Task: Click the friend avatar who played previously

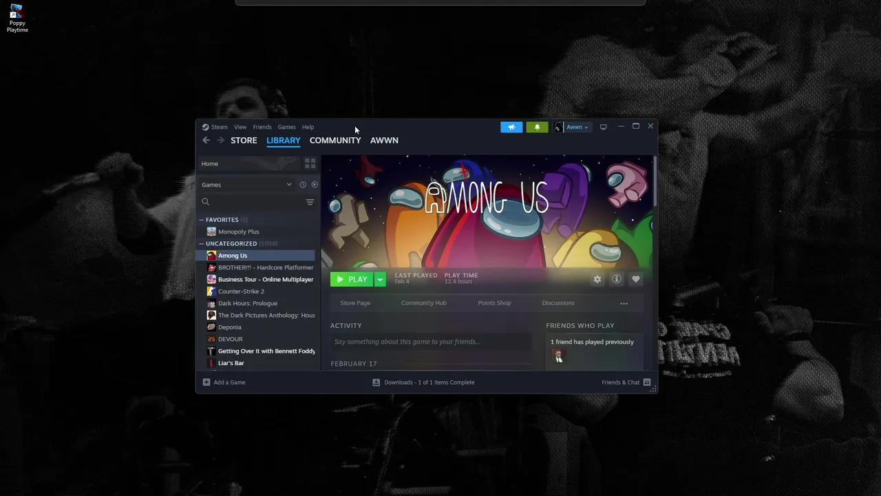Action: (559, 356)
